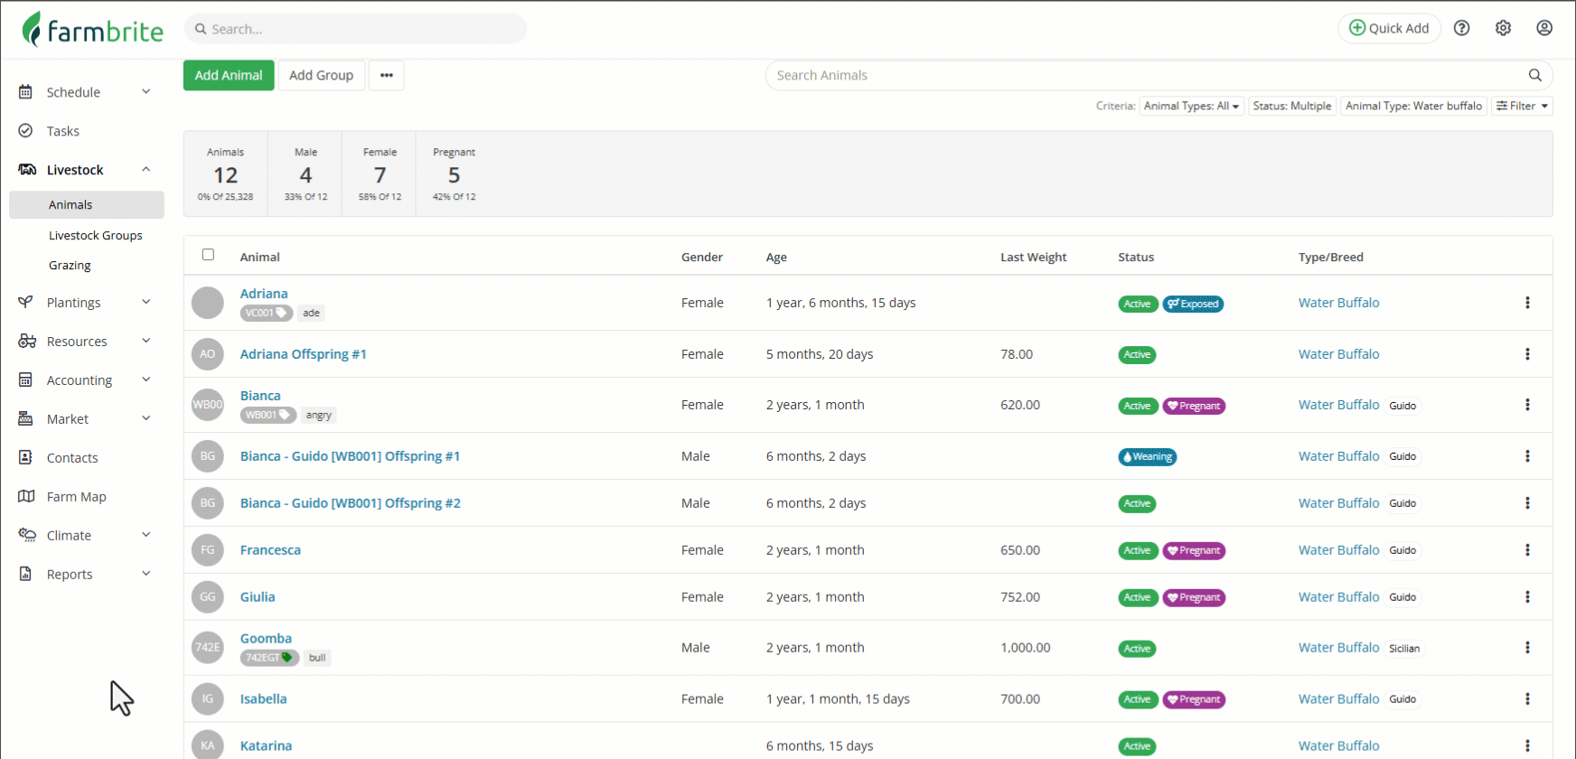1576x759 pixels.
Task: Toggle the select-all animals checkbox
Action: (208, 255)
